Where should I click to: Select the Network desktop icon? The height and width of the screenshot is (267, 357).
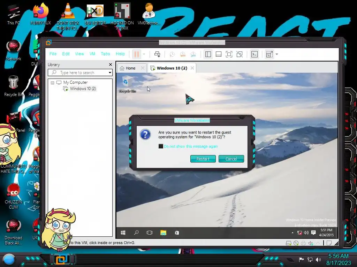14,50
